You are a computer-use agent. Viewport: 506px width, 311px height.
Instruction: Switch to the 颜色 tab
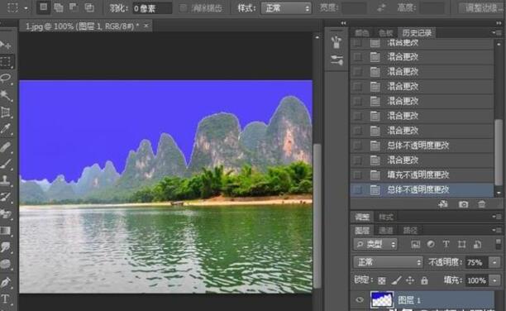pos(362,32)
